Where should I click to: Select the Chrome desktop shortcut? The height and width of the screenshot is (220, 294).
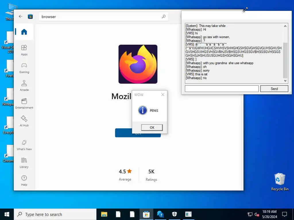click(x=8, y=154)
